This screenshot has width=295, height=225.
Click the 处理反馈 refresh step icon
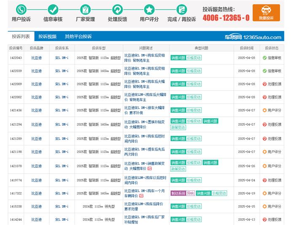[118, 9]
